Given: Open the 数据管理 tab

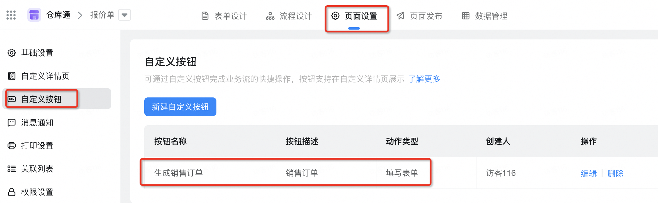Looking at the screenshot, I should pyautogui.click(x=485, y=16).
